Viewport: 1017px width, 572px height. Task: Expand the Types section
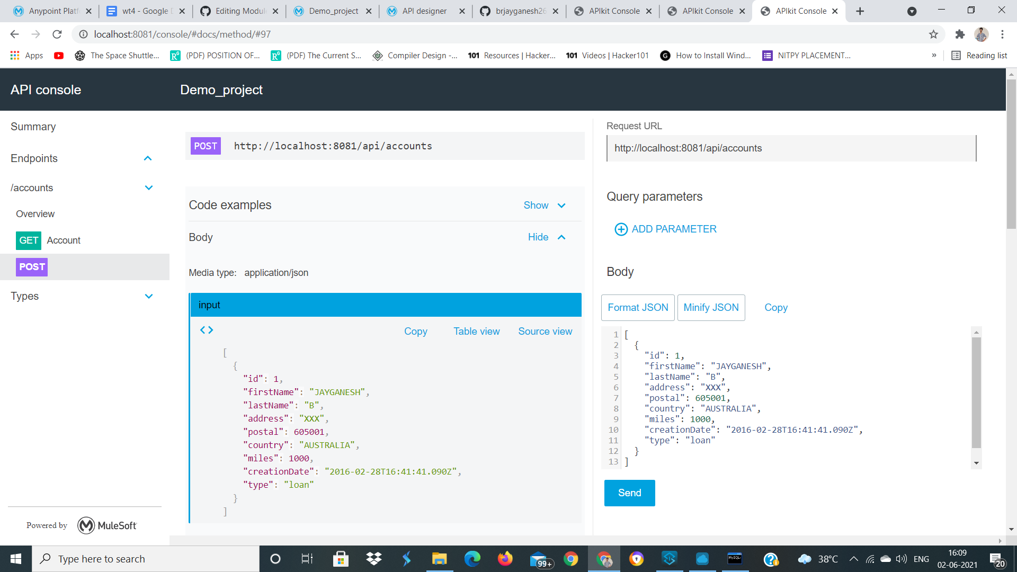149,296
